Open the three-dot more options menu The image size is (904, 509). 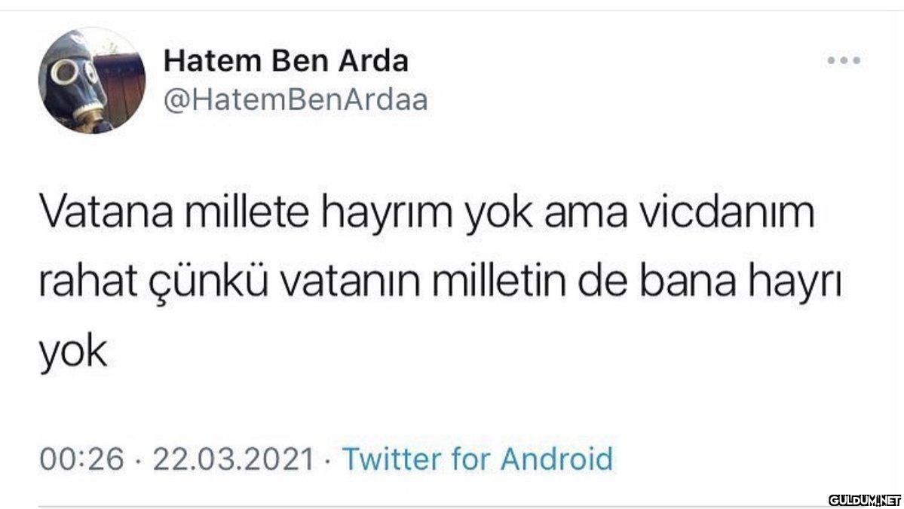point(844,60)
